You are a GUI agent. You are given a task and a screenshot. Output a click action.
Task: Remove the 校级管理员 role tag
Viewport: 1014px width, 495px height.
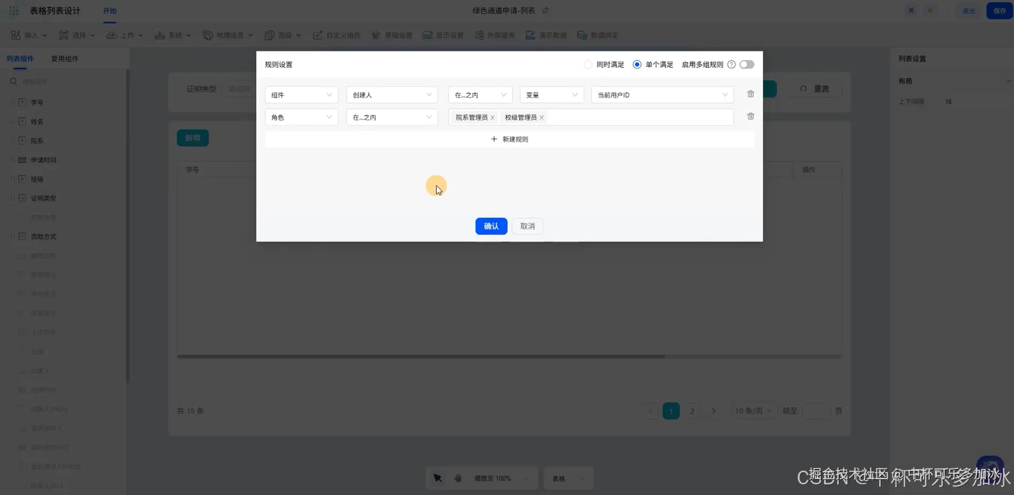(542, 117)
